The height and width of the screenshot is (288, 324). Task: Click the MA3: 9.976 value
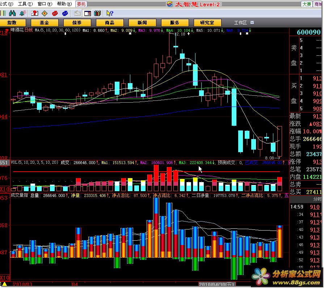click(151, 30)
